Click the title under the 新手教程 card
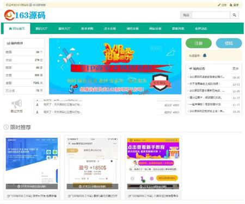 [x=153, y=196]
